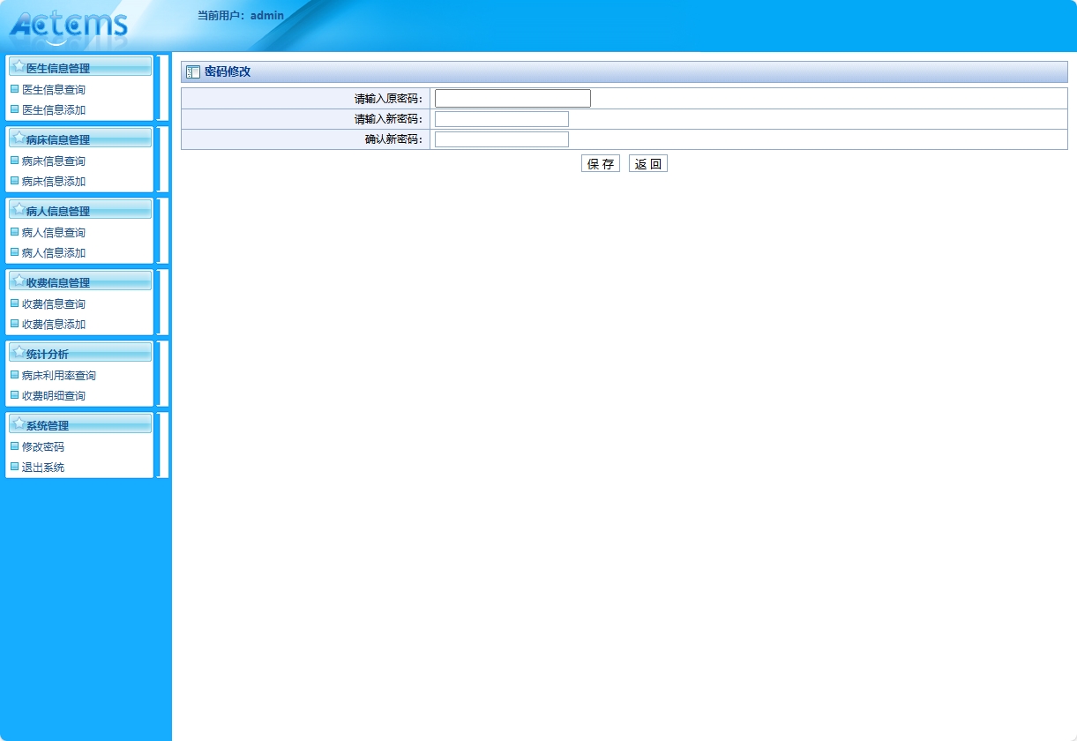Open 病床利用率查询 report
Screen dimensions: 1077x741
[59, 375]
